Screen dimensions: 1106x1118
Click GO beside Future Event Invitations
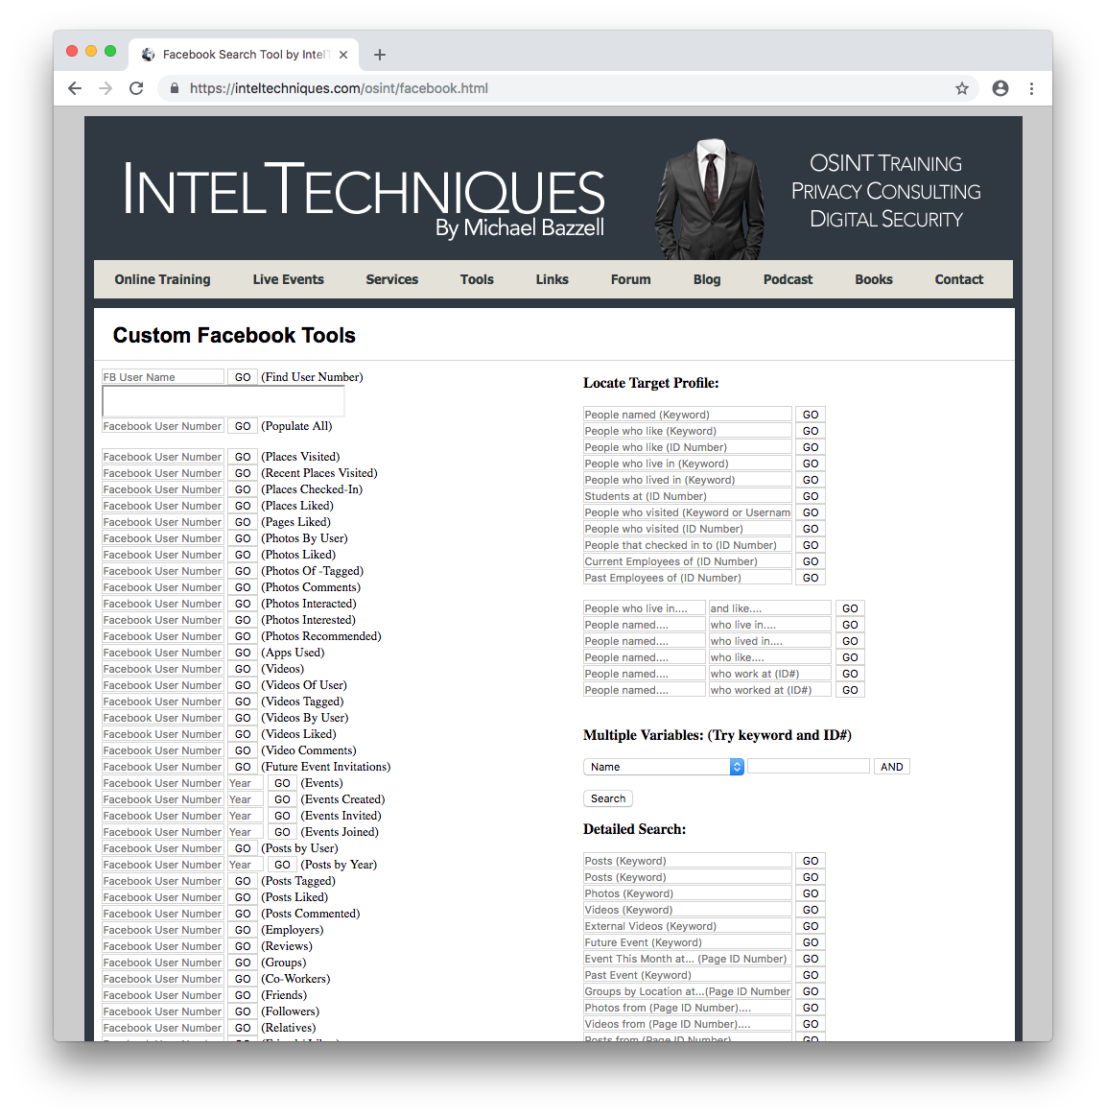pyautogui.click(x=243, y=767)
